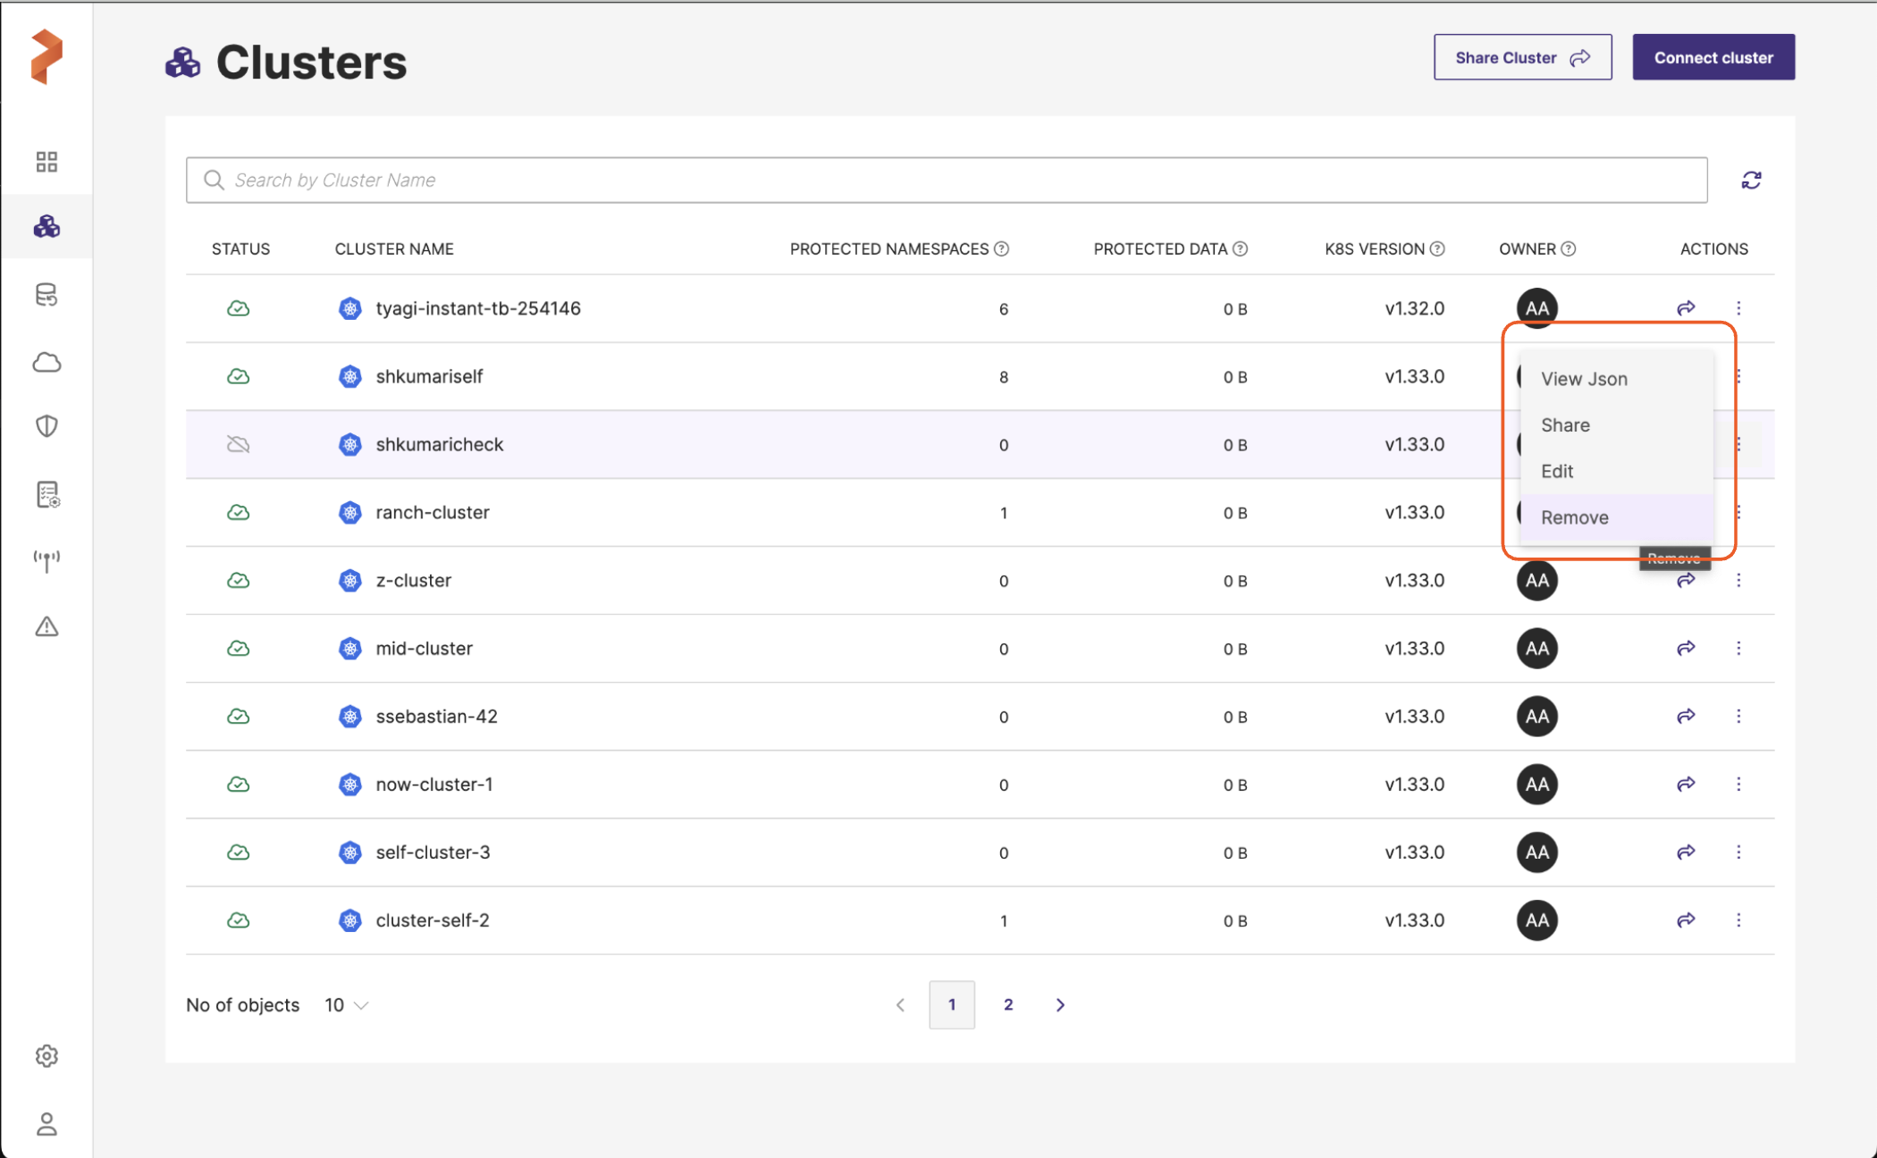Select Edit from the context menu
Viewport: 1877px width, 1158px height.
click(1557, 471)
